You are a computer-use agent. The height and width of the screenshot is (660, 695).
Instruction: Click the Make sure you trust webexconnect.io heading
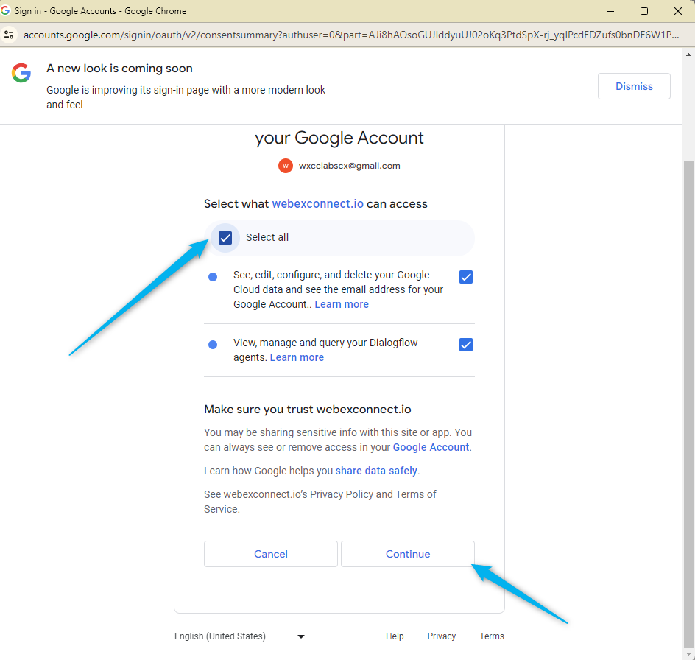[x=308, y=409]
